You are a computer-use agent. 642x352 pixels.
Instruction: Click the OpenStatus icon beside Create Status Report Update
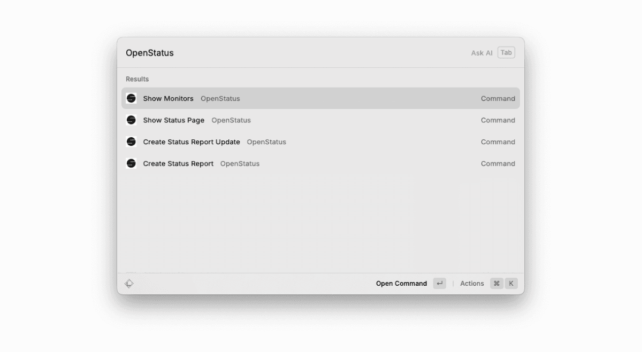click(x=131, y=142)
